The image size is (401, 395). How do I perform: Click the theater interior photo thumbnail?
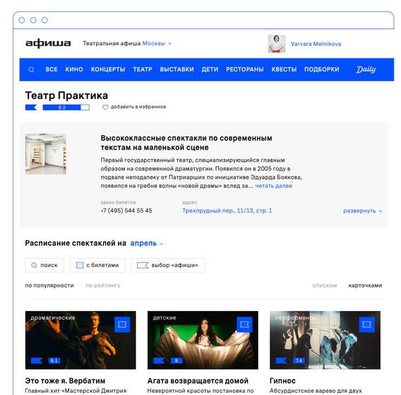(x=46, y=154)
